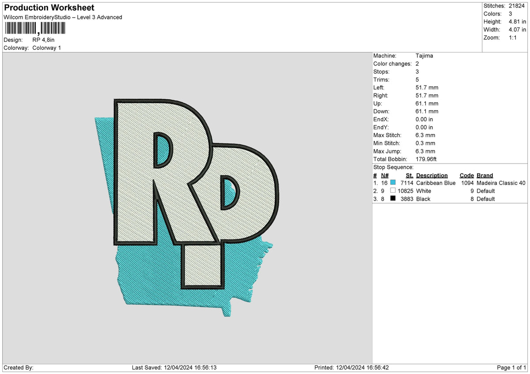Click the 'White' description in row 2

click(424, 191)
